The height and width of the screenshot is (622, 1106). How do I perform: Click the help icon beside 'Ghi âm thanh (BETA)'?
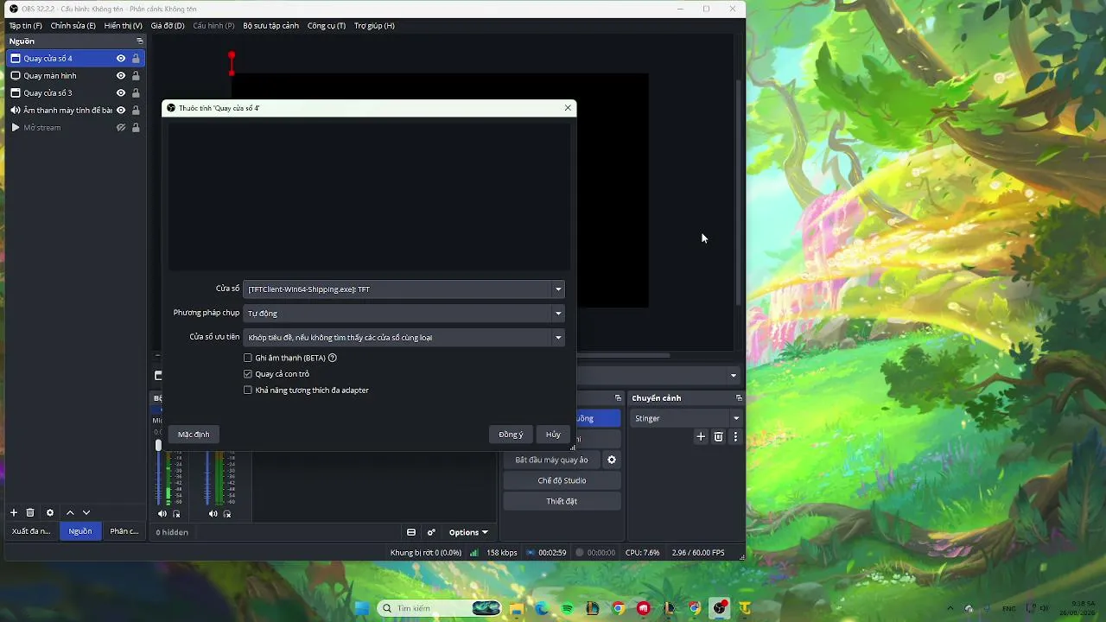click(x=333, y=358)
